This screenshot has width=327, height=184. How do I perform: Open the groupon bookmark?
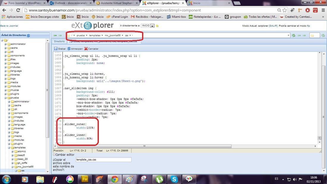tap(233, 17)
